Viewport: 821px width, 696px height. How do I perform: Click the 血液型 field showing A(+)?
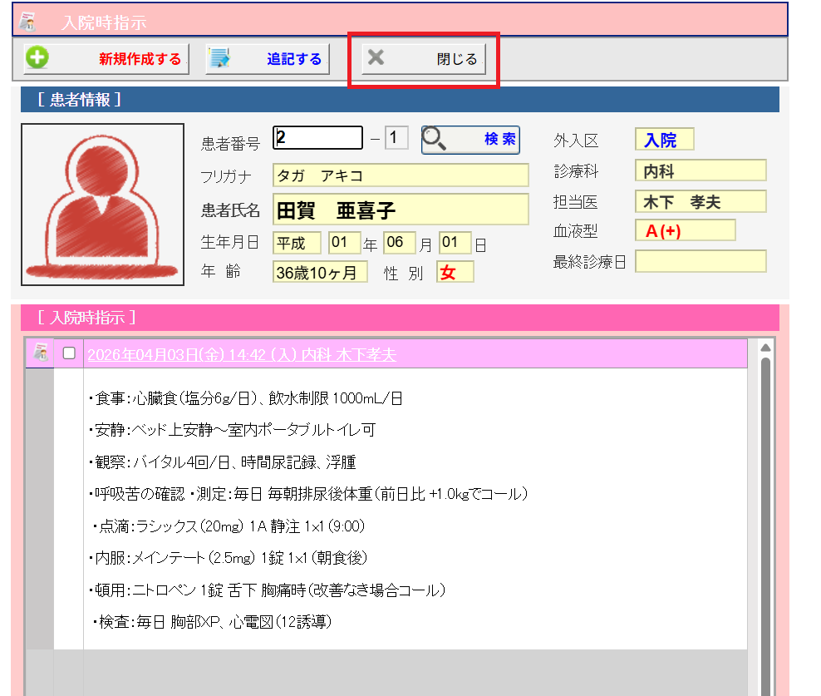tap(685, 230)
